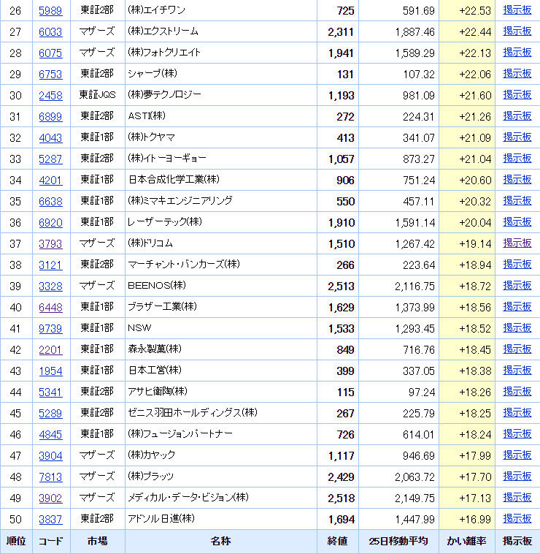540x554 pixels.
Task: Open stock code 3121 link
Action: coord(50,265)
